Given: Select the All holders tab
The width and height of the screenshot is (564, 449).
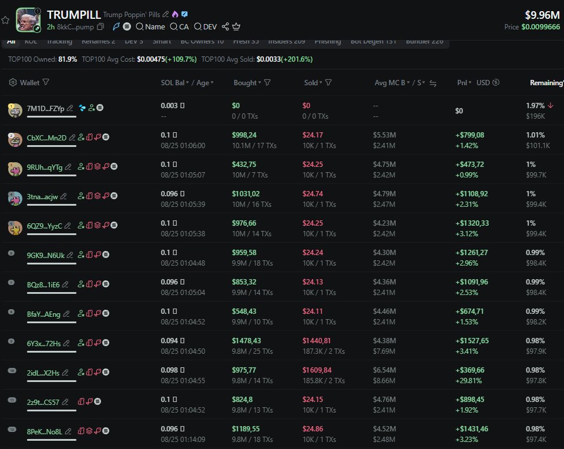Looking at the screenshot, I should 11,42.
